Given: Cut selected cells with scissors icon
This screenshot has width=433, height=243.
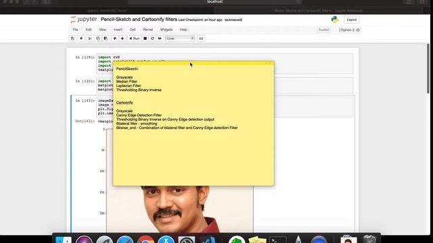Looking at the screenshot, I should (x=90, y=38).
